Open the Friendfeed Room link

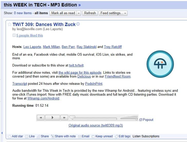click(x=118, y=76)
